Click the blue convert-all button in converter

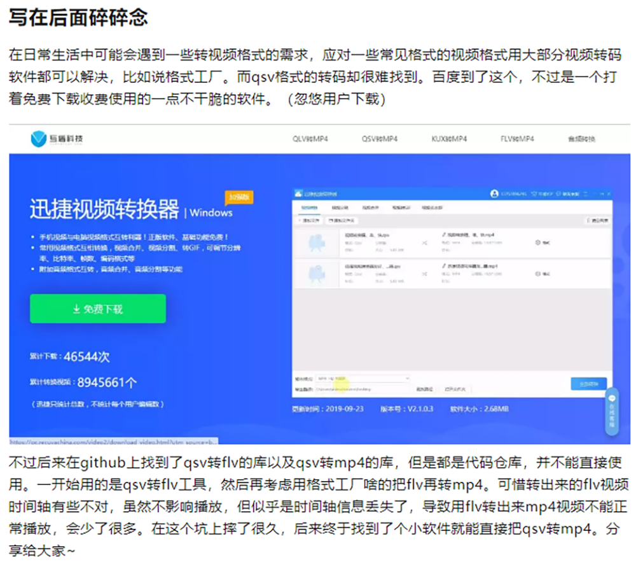[588, 383]
